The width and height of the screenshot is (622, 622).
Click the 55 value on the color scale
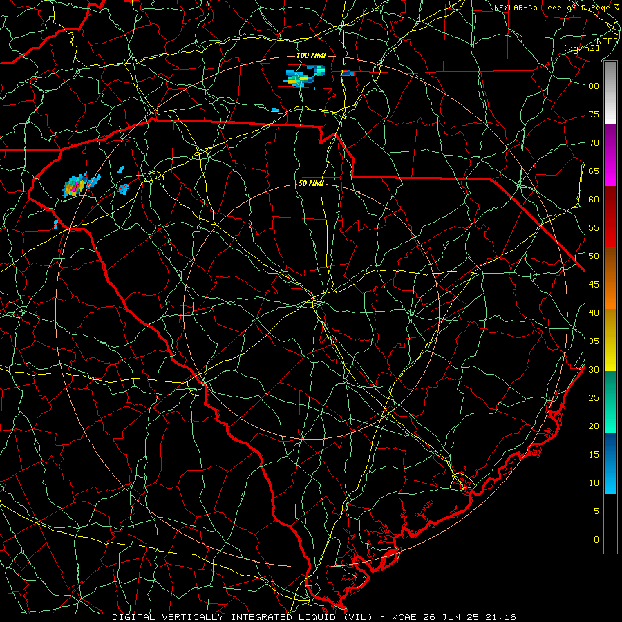pos(594,227)
